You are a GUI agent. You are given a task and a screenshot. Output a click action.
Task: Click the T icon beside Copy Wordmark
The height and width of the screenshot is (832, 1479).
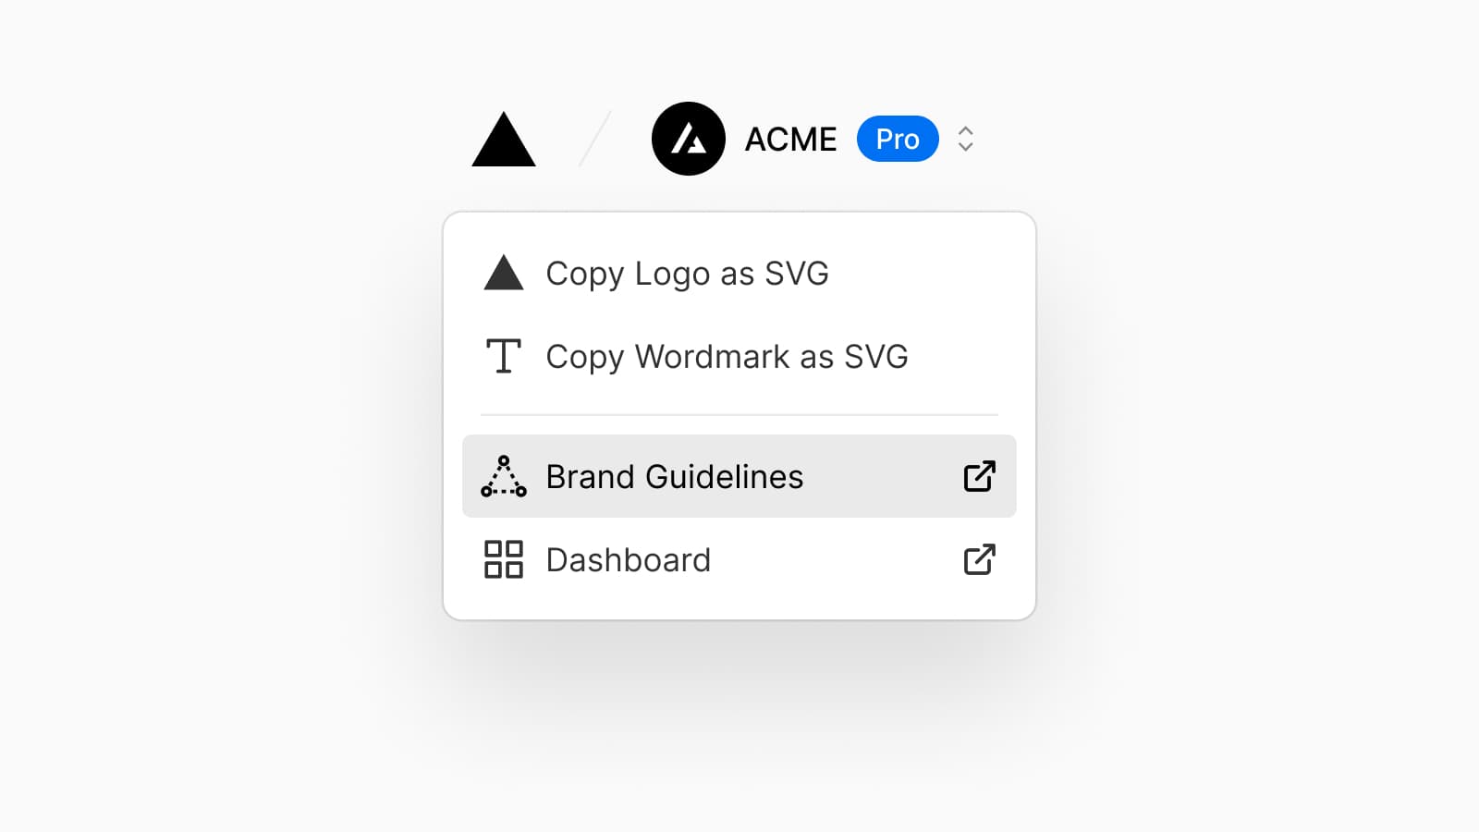503,357
